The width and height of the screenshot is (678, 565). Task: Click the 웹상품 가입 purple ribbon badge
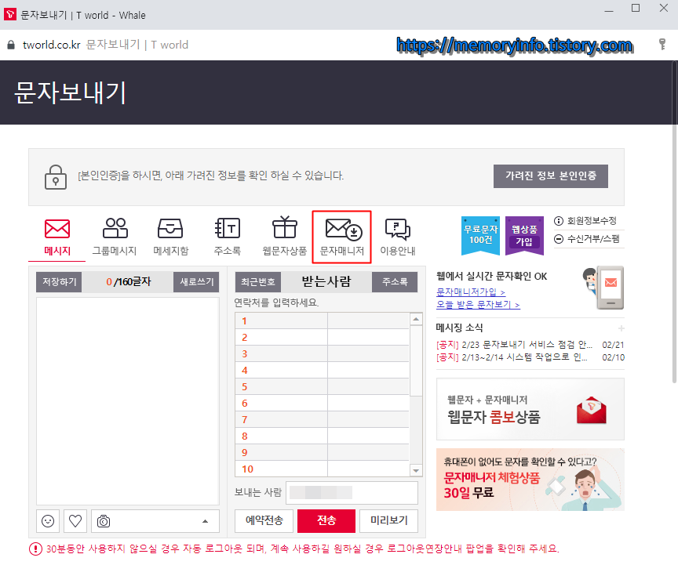524,235
